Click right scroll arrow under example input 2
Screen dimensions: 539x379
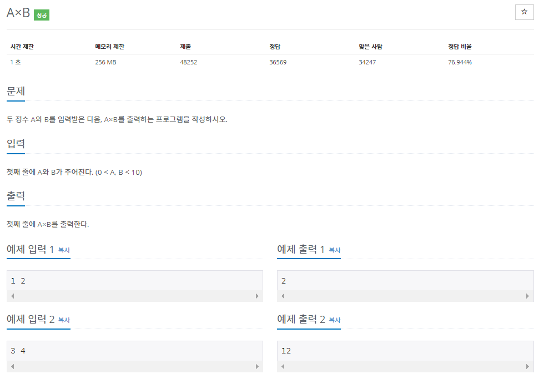(x=257, y=366)
